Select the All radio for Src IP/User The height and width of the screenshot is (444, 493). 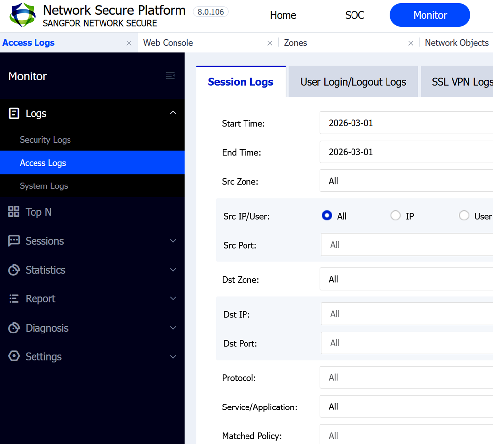(x=327, y=216)
